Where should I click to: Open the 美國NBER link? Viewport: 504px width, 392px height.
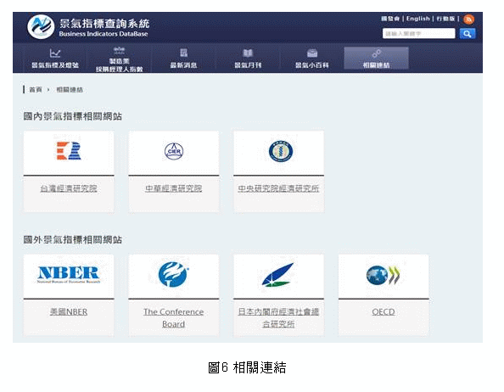click(x=69, y=311)
